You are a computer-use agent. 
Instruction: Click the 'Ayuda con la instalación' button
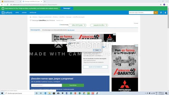[x=95, y=67]
